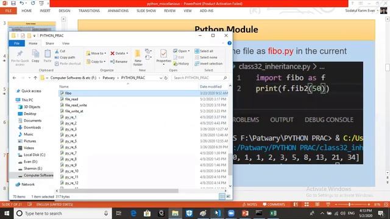Expand Move to dropdown
This screenshot has width=390, height=219.
[x=105, y=54]
